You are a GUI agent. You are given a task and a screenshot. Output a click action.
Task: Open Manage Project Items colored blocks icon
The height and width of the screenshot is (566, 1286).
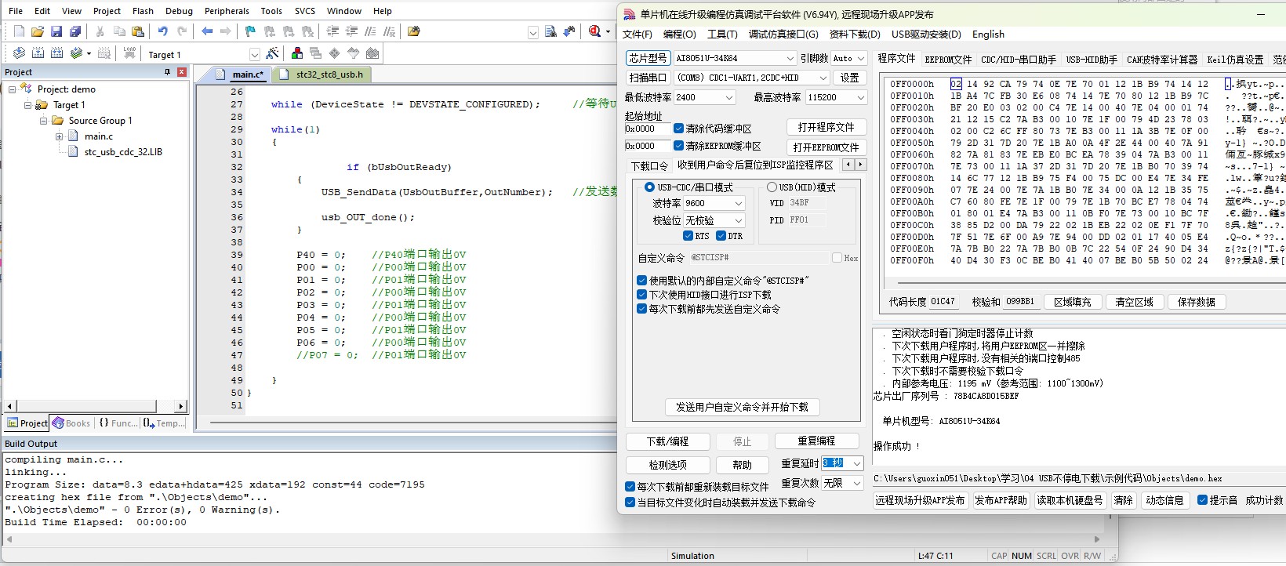coord(297,53)
